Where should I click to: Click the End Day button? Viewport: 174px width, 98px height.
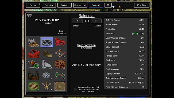(x=142, y=5)
